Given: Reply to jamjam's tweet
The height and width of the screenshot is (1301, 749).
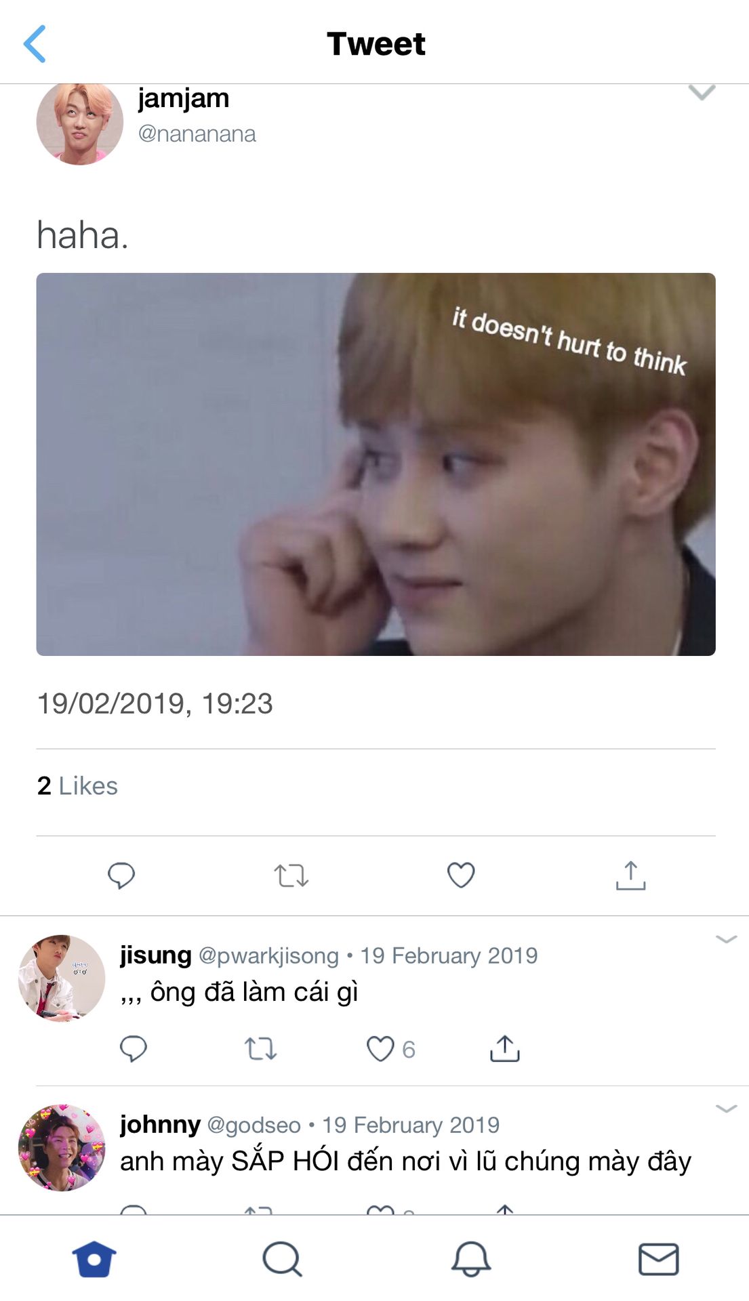Looking at the screenshot, I should 121,875.
